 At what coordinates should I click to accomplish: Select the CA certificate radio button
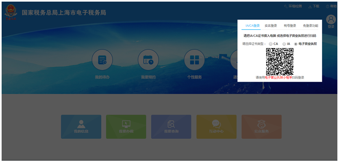(x=271, y=44)
